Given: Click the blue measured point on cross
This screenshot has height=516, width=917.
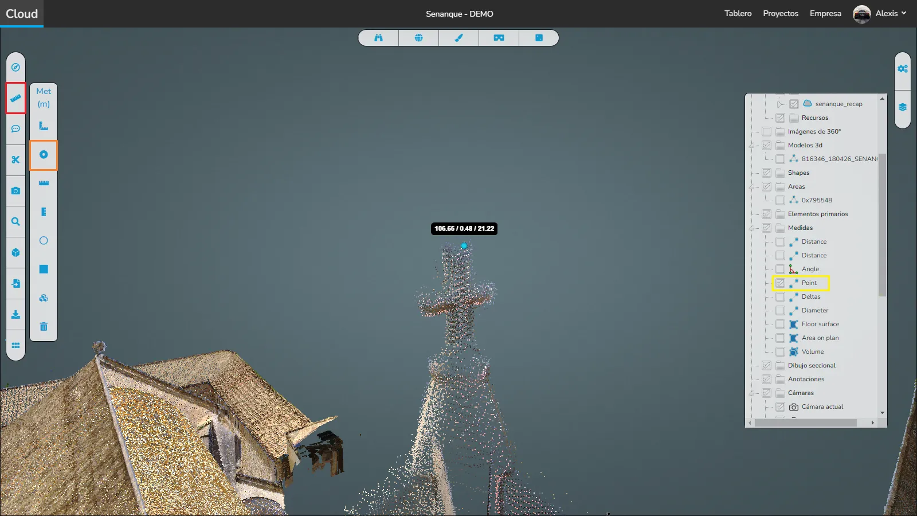Looking at the screenshot, I should [x=464, y=246].
